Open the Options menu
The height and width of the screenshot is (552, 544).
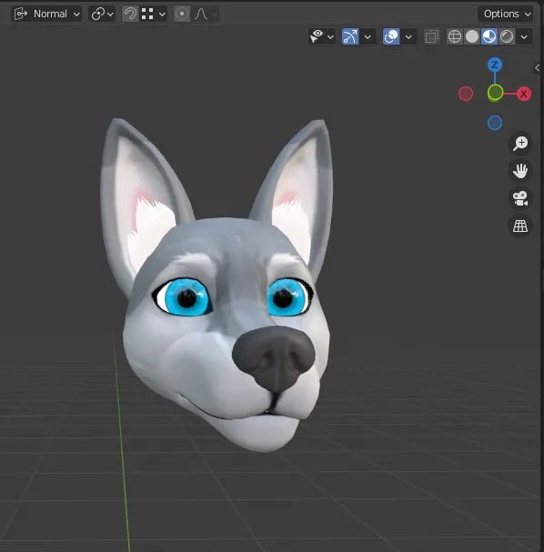pos(505,14)
